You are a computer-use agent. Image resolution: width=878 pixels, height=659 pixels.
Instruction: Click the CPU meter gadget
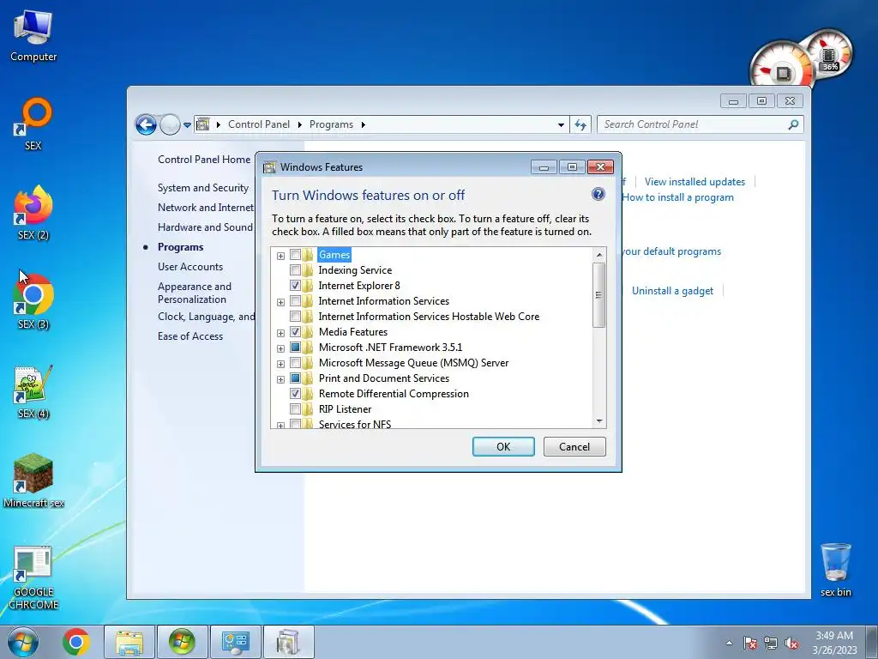pyautogui.click(x=781, y=64)
